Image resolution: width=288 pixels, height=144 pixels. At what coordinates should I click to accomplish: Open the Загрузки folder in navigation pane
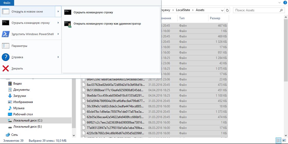coord(20,96)
